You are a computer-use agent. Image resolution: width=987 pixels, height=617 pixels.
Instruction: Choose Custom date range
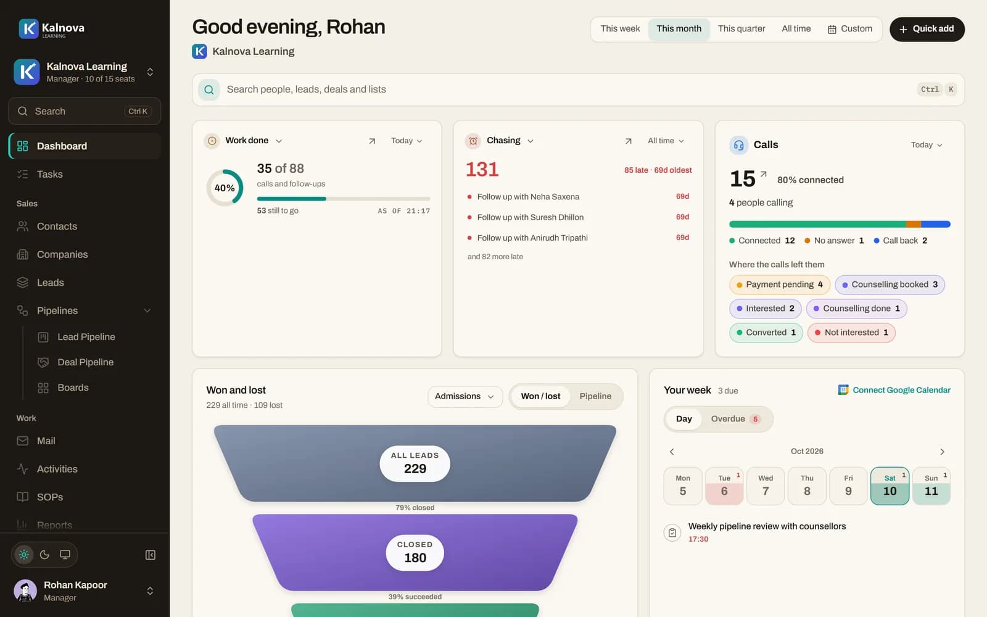pyautogui.click(x=850, y=29)
